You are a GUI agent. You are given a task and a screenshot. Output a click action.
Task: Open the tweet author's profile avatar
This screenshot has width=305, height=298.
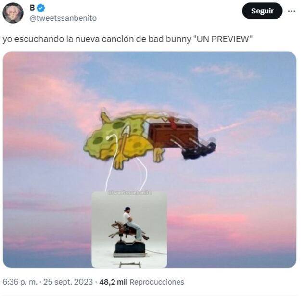coord(13,13)
